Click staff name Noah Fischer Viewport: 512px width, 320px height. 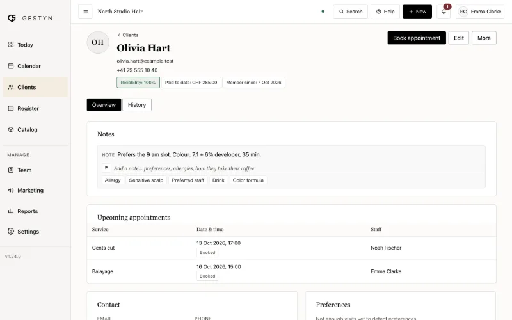pos(386,248)
